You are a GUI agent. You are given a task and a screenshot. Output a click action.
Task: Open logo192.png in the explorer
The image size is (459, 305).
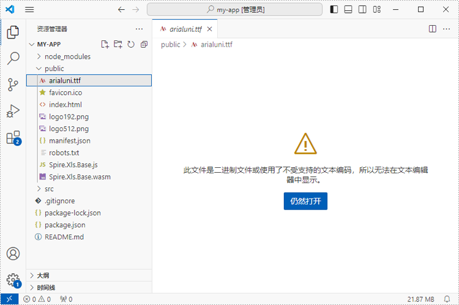[x=89, y=116]
